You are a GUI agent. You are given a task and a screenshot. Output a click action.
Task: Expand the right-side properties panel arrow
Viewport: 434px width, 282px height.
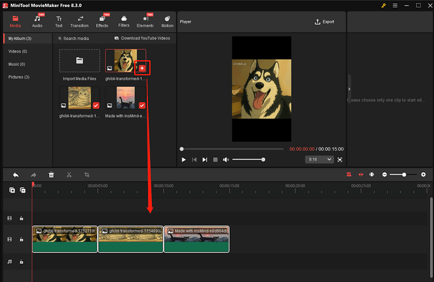coord(349,89)
